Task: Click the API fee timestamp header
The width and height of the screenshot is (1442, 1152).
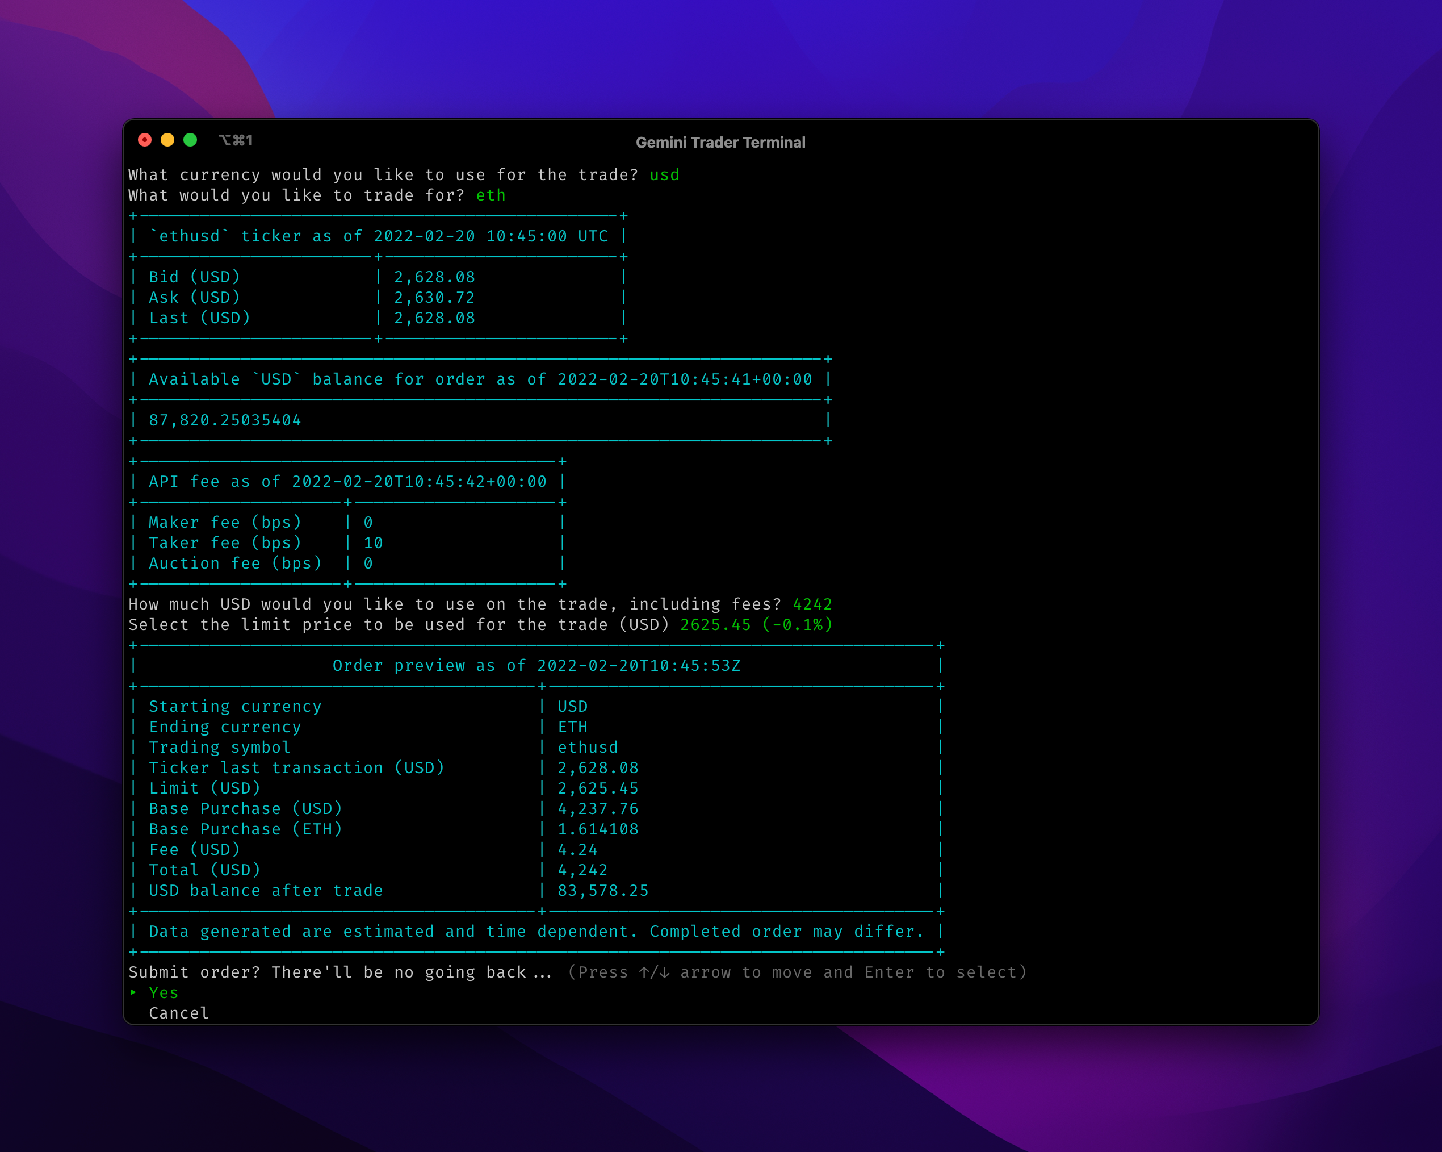Action: tap(347, 482)
